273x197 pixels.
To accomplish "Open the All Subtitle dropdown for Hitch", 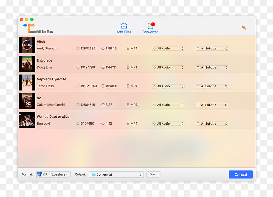I will click(x=212, y=49).
